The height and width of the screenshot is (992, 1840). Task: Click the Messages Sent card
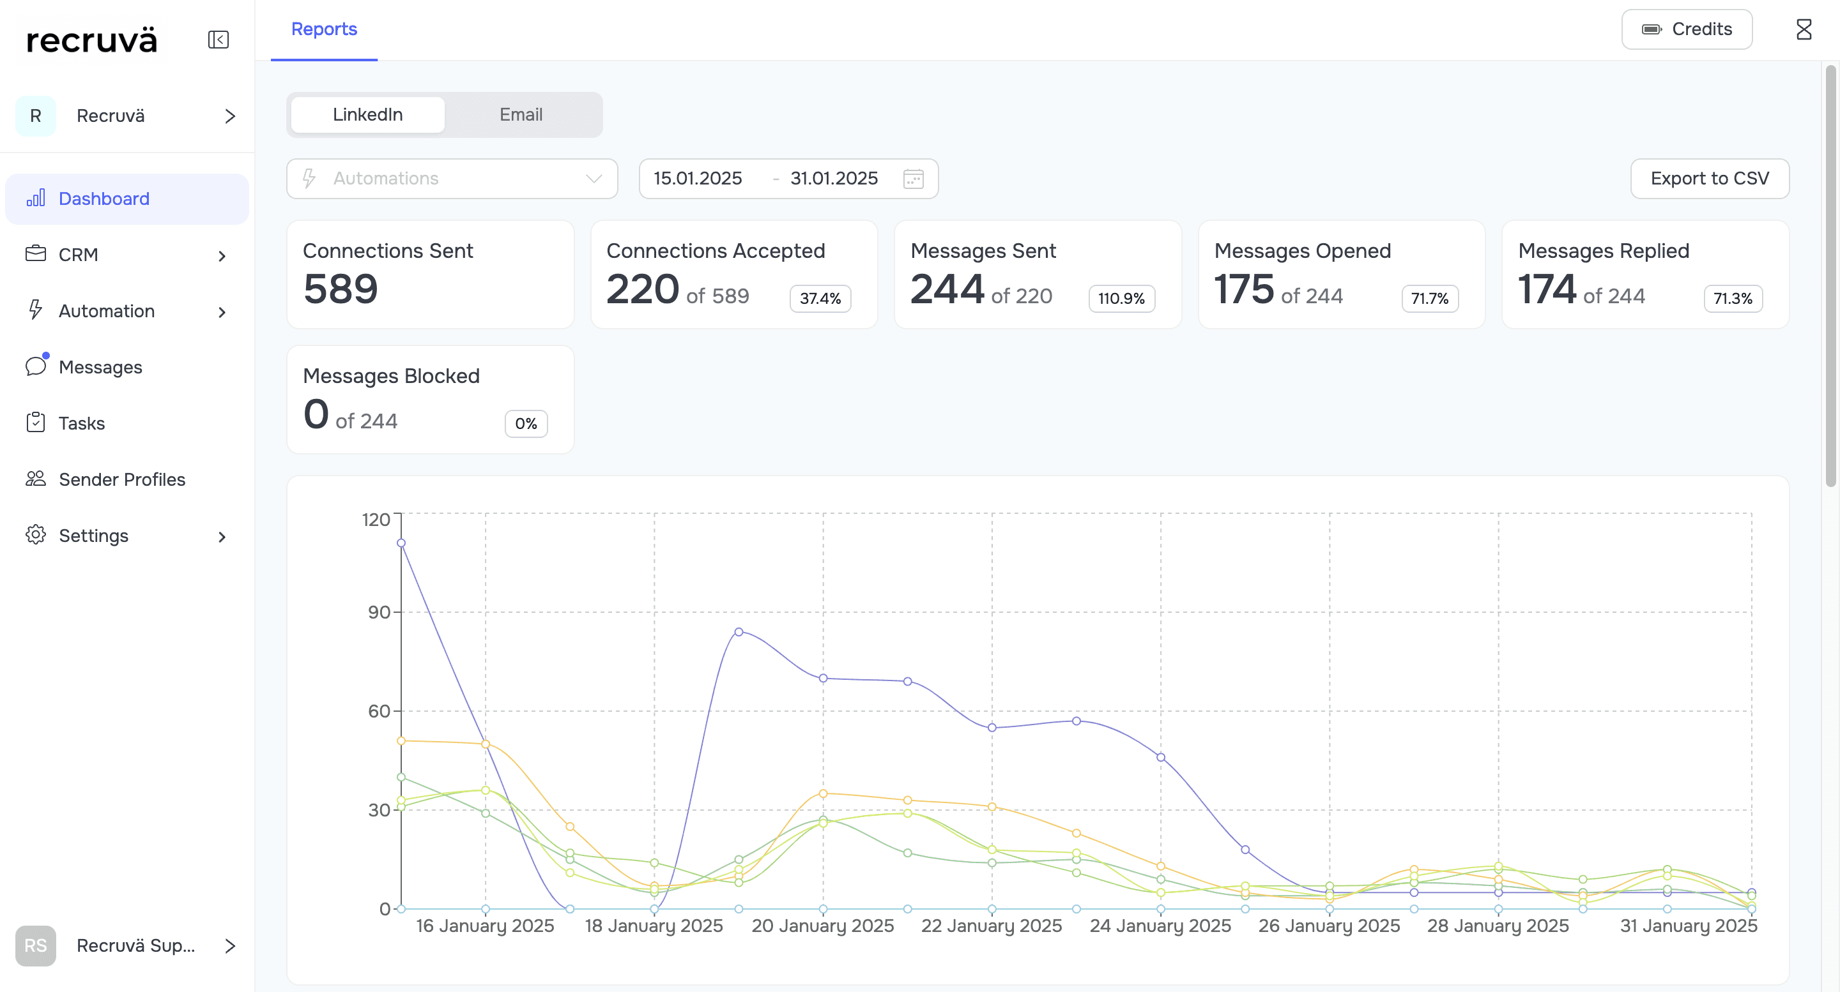pos(1038,274)
